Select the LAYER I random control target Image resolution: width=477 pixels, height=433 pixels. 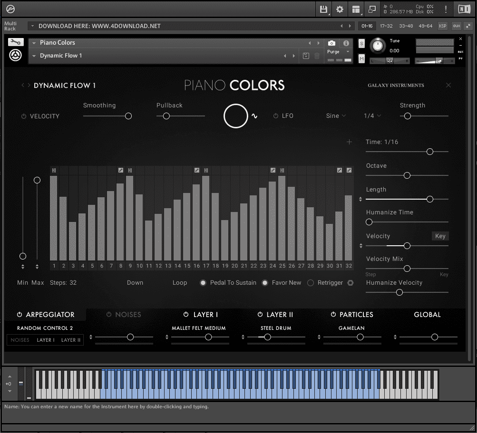[46, 340]
